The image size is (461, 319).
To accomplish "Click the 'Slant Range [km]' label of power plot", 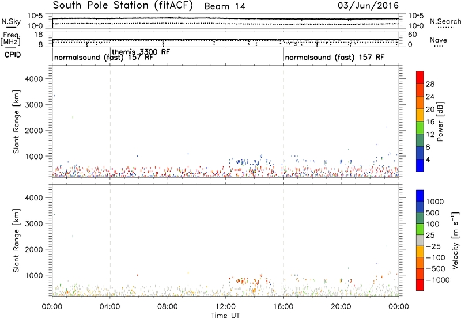I will [x=16, y=121].
